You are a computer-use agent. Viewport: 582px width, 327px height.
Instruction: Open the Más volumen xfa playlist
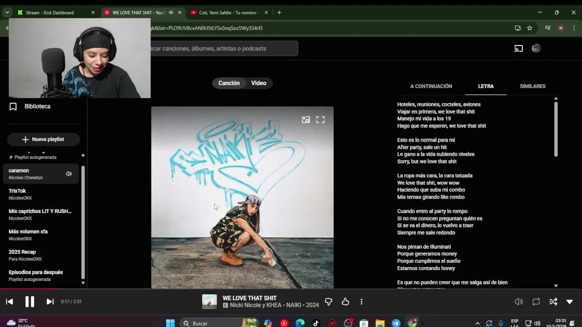click(x=41, y=235)
